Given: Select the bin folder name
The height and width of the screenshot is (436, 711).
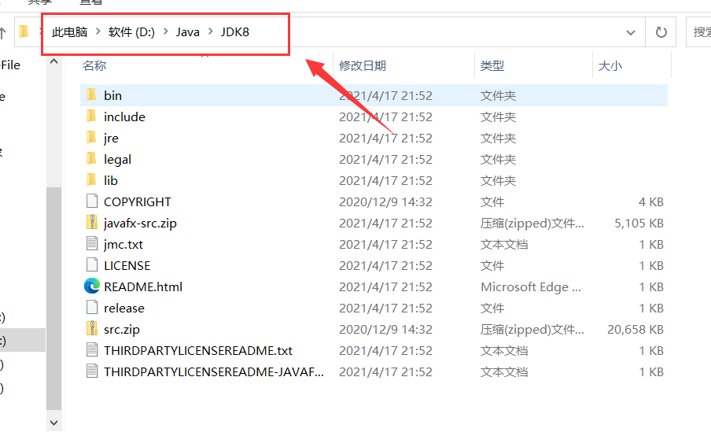Looking at the screenshot, I should [112, 95].
